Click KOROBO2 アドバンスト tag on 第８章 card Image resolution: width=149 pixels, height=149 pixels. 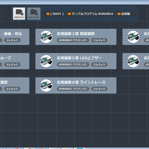click(x=73, y=89)
